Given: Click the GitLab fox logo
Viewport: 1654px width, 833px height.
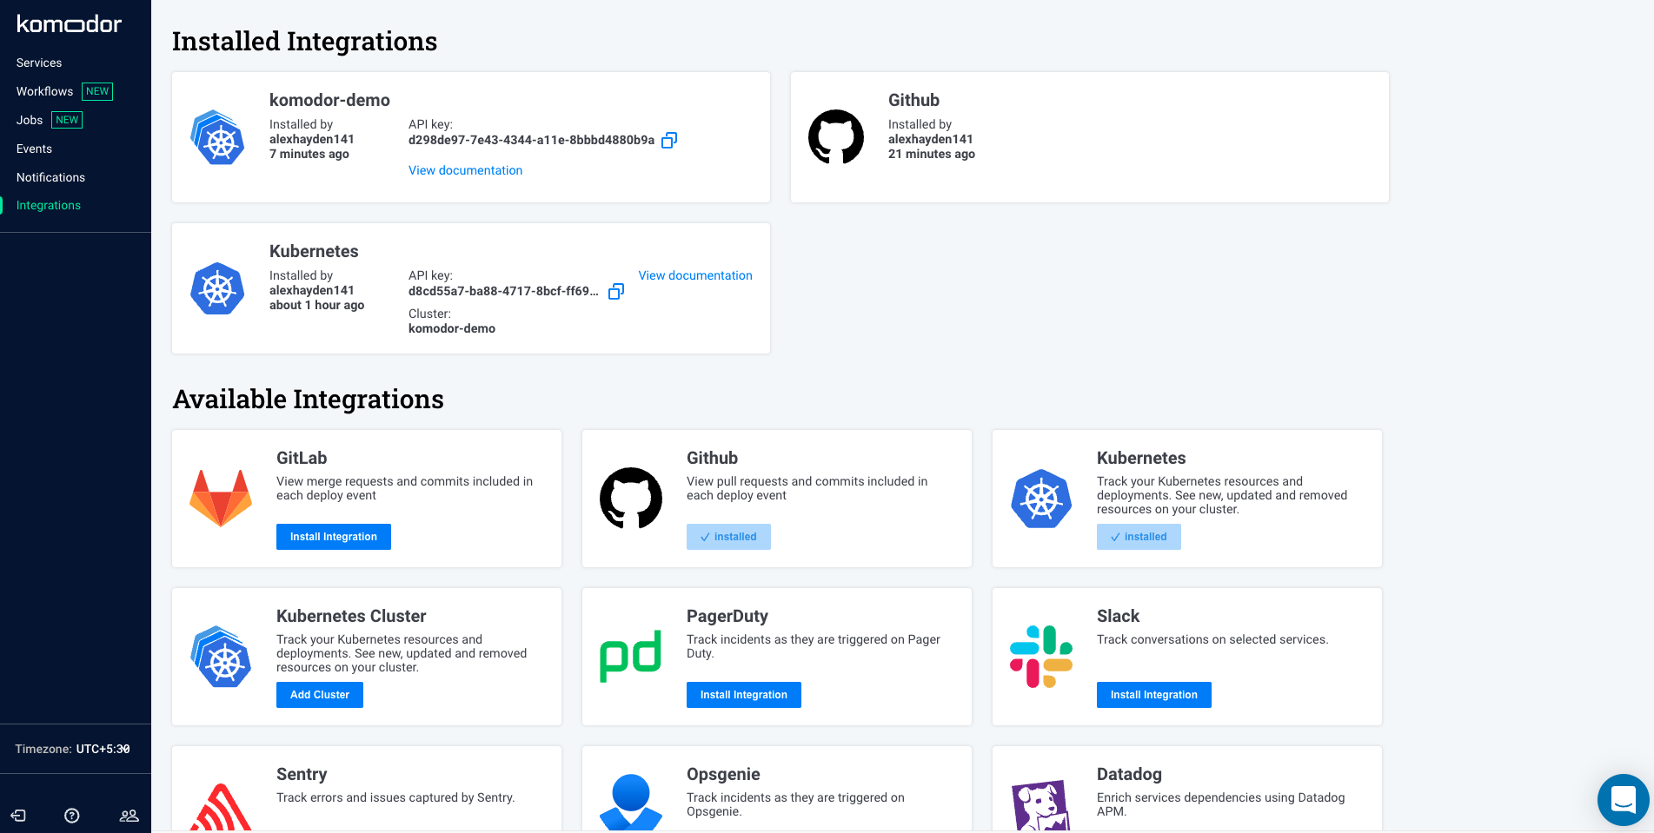Looking at the screenshot, I should point(221,499).
